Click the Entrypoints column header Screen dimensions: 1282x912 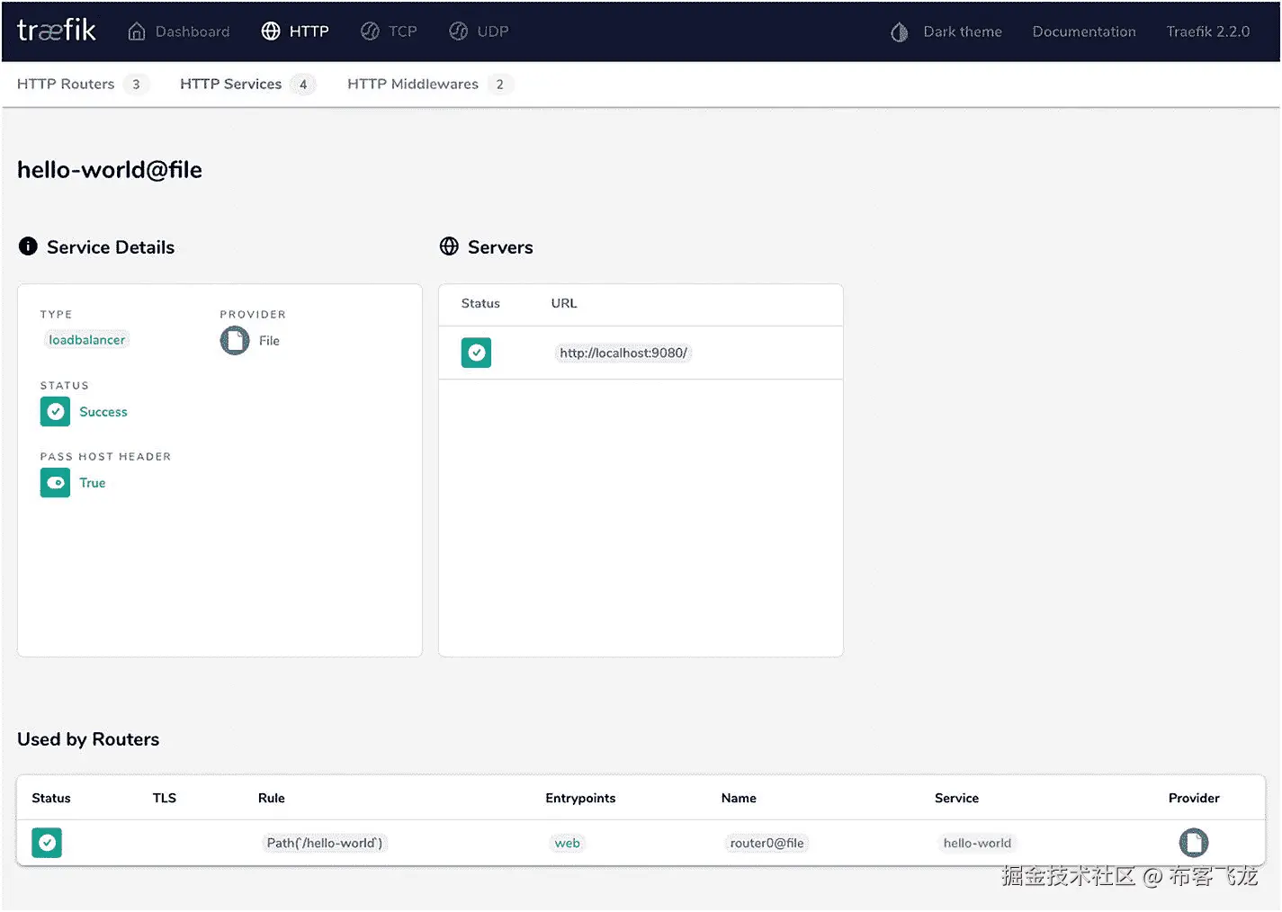580,798
